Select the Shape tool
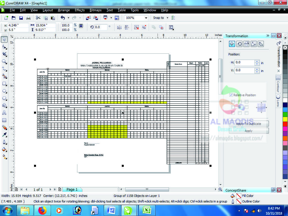The height and width of the screenshot is (216, 288). (4, 47)
